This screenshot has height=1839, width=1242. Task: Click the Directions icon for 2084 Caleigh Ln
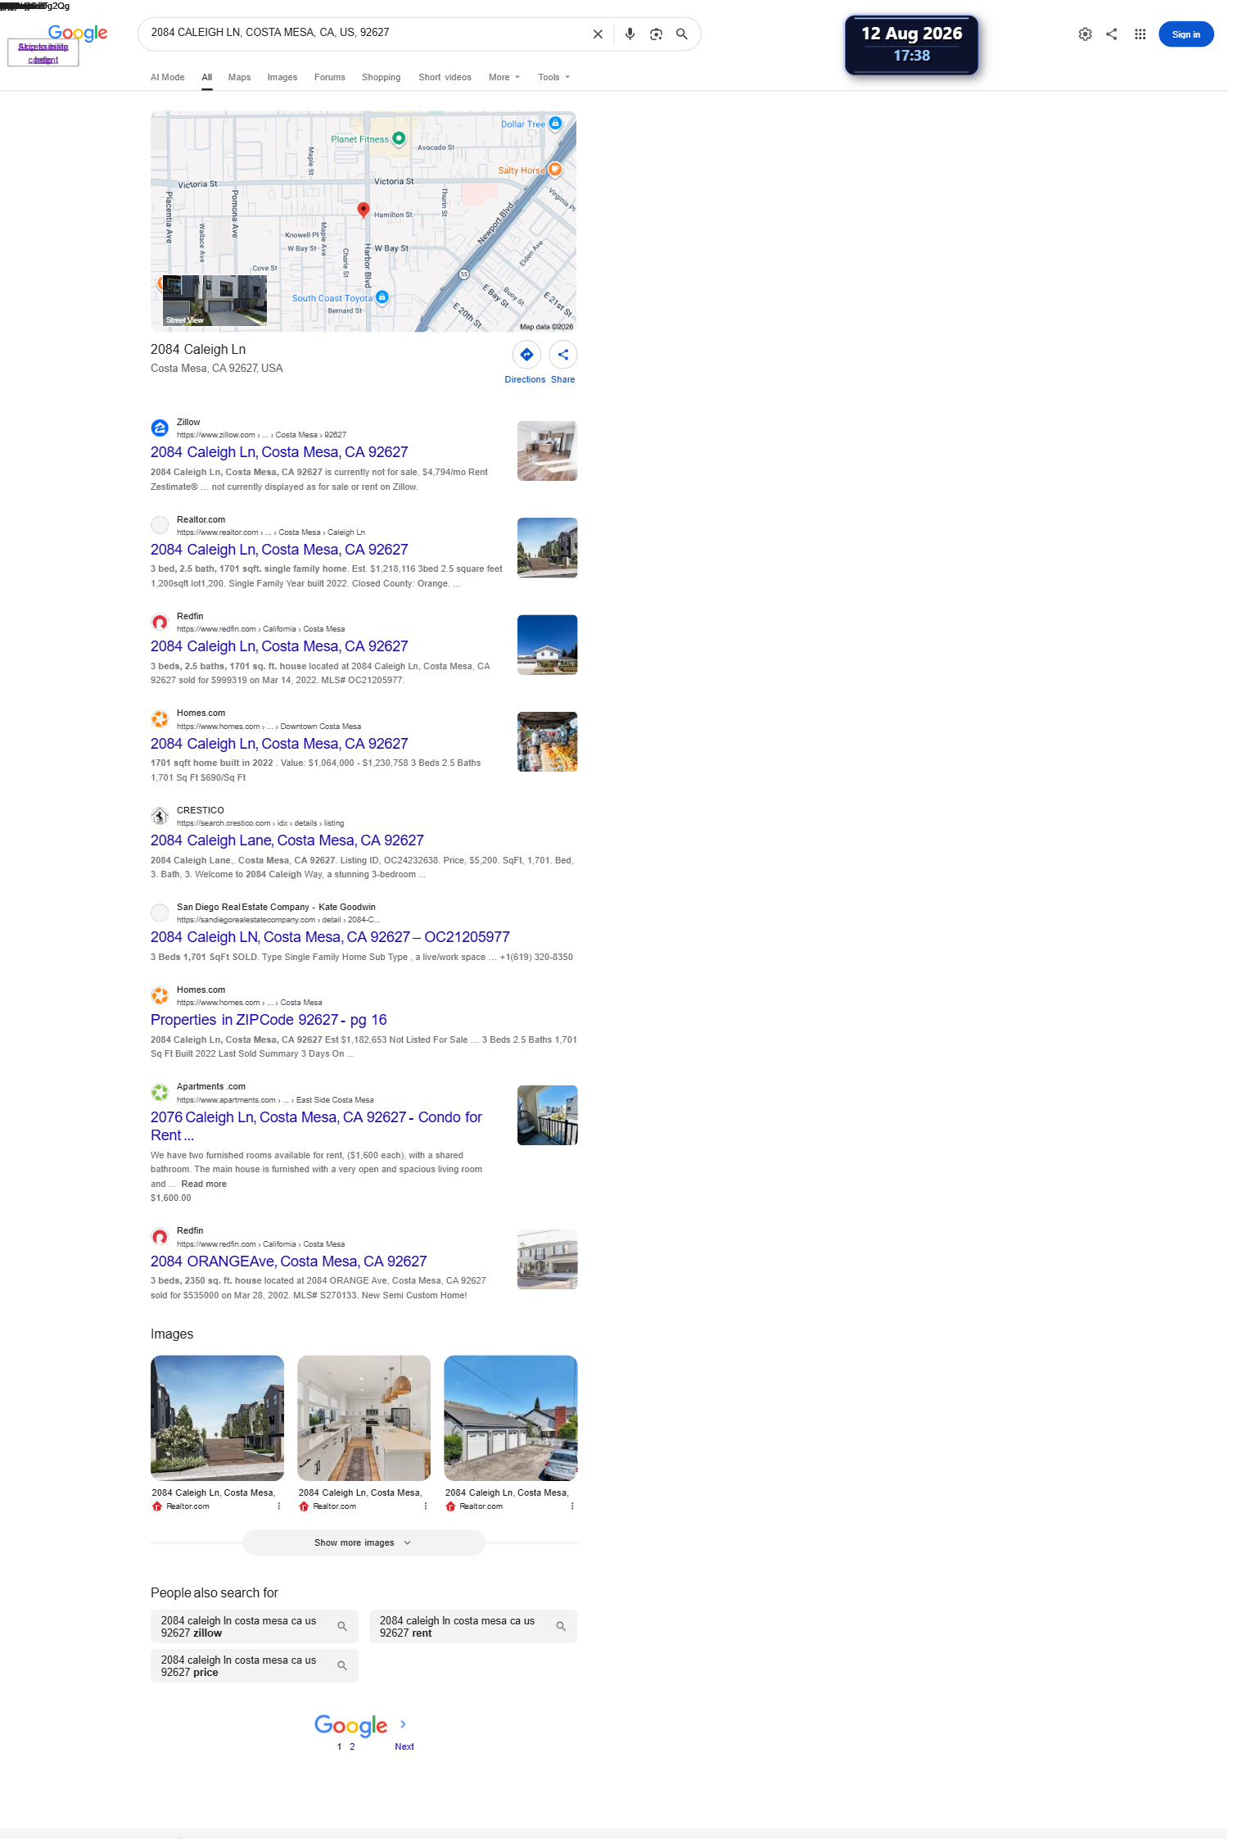[x=526, y=355]
